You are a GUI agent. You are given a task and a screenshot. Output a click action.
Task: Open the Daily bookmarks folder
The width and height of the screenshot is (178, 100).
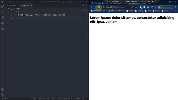pos(148,11)
